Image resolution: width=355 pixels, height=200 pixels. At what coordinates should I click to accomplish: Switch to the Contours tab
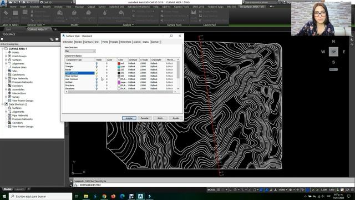[88, 42]
